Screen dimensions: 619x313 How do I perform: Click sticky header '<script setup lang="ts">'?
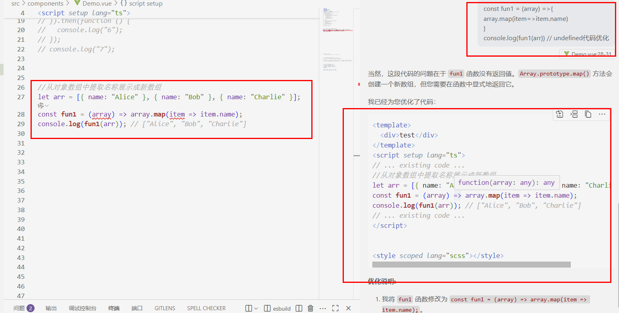pyautogui.click(x=84, y=13)
